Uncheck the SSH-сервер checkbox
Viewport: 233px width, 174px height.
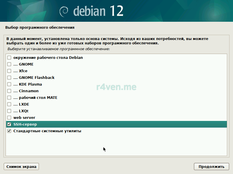pos(9,124)
